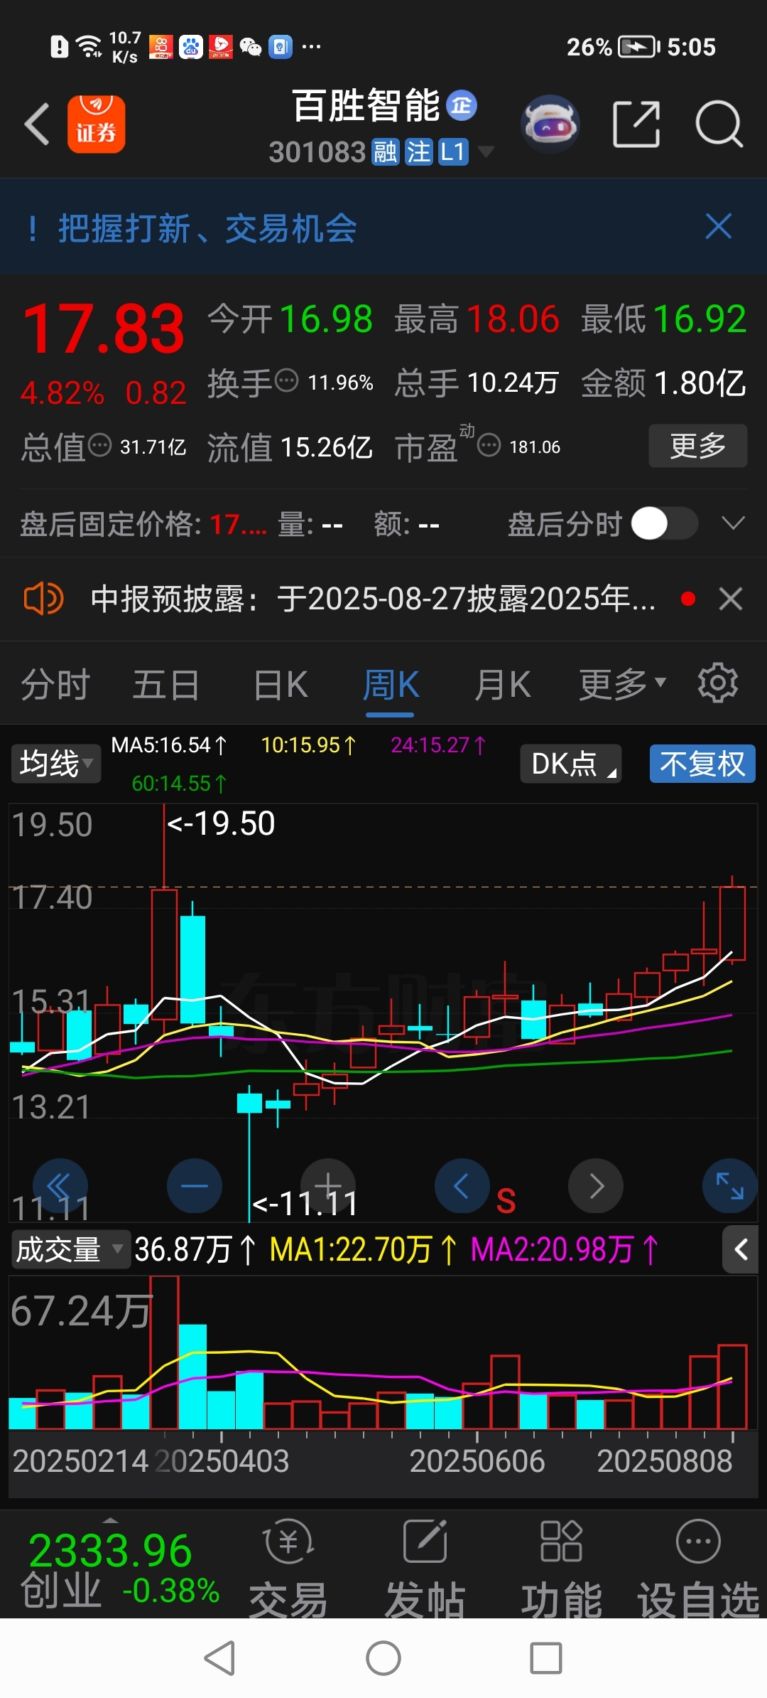Click the 不复权 adjustment button
The width and height of the screenshot is (767, 1698).
click(702, 764)
